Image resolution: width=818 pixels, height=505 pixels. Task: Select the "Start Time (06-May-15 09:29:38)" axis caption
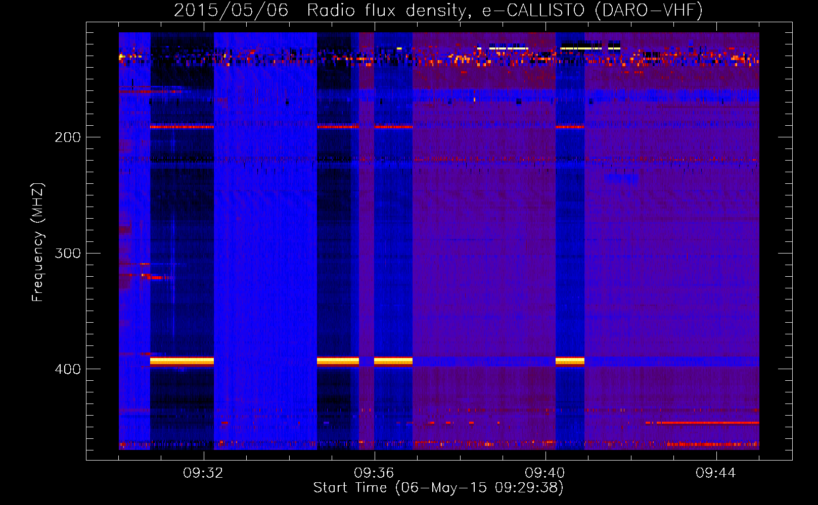coord(438,488)
